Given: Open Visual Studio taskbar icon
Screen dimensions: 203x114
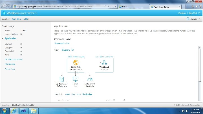Looking at the screenshot, I should click(x=23, y=111).
